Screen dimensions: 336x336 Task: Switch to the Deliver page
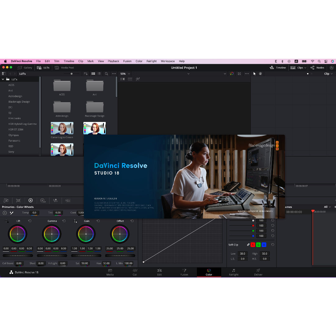[258, 272]
